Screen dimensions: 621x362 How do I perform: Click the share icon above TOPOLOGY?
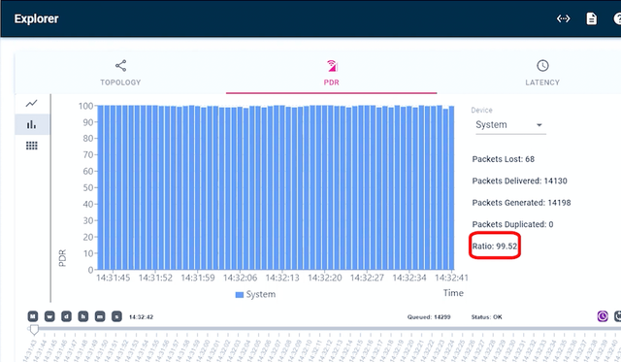(x=120, y=66)
